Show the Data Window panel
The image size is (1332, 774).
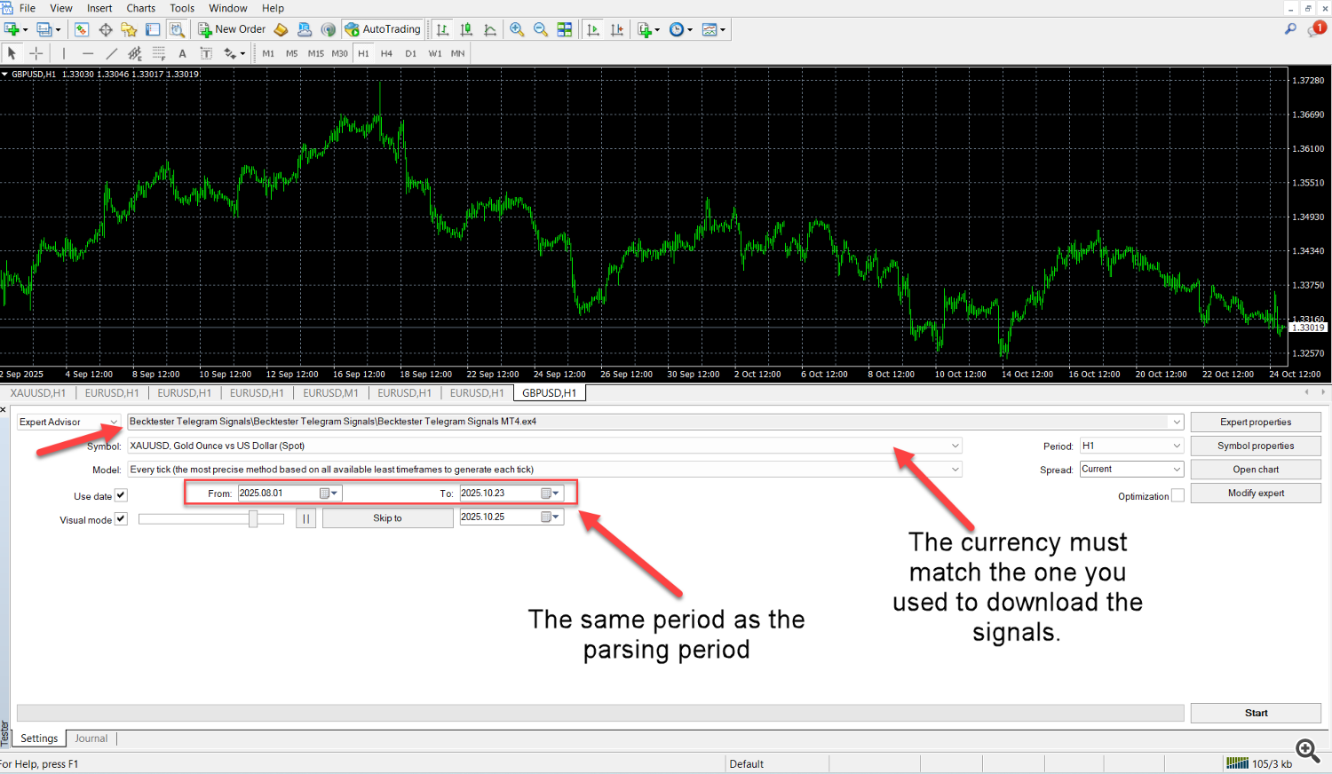[106, 29]
